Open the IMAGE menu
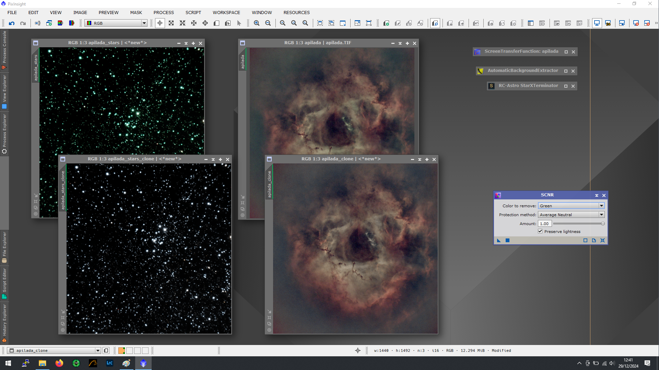Screen dimensions: 659x370 click(x=80, y=12)
